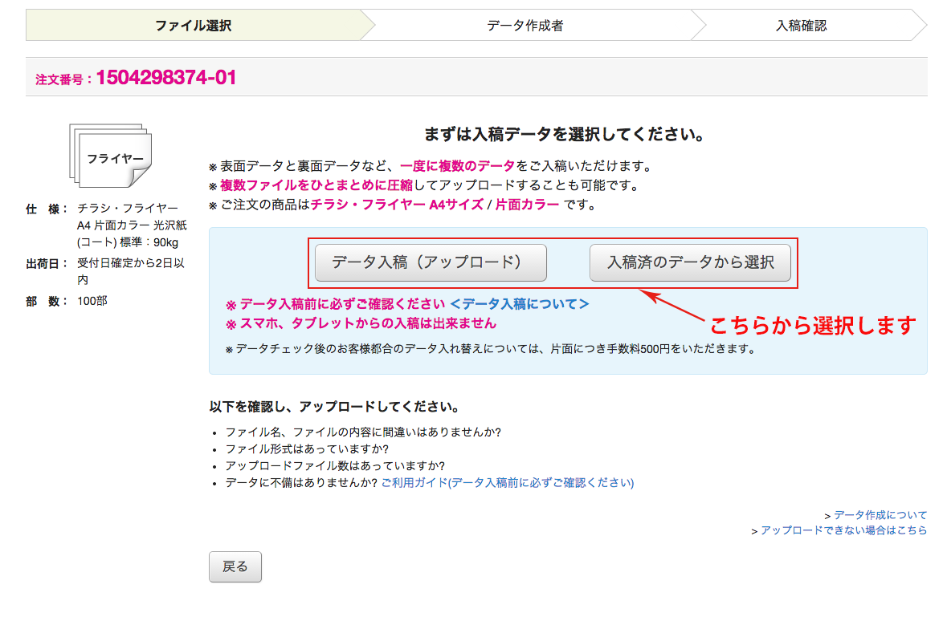Click the スマホ、タブレットからの入稿は出来ません warning
This screenshot has height=621, width=947.
(368, 323)
